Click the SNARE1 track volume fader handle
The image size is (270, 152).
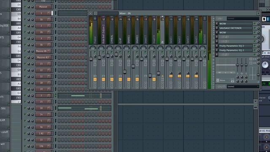(x=125, y=72)
